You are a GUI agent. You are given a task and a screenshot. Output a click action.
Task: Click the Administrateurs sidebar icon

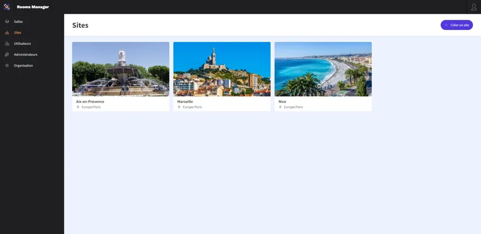(x=7, y=54)
